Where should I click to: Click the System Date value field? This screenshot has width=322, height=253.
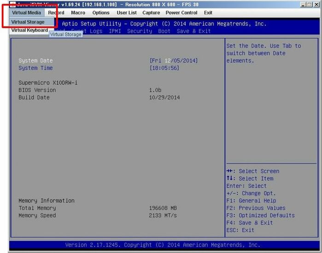coord(174,61)
